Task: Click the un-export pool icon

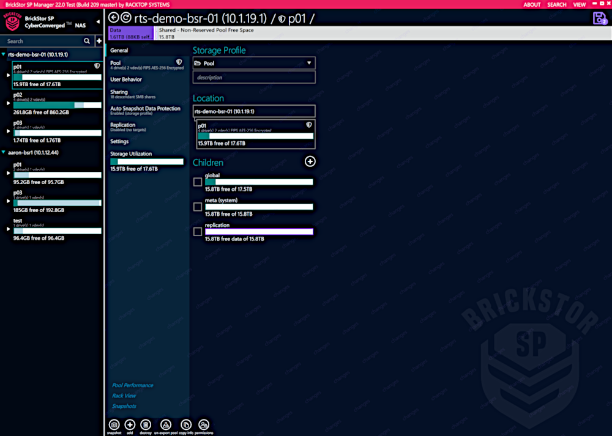Action: (x=165, y=424)
